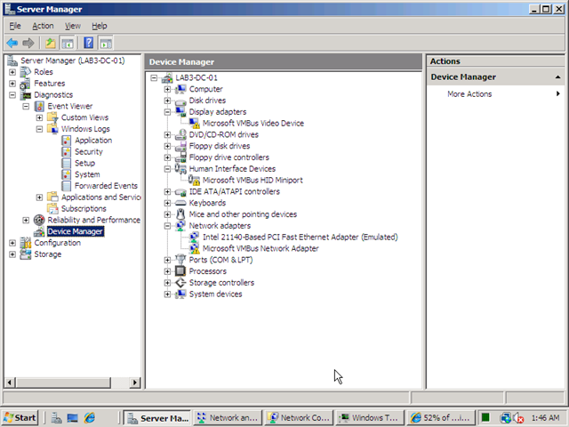
Task: Select the Storage node
Action: (x=47, y=254)
